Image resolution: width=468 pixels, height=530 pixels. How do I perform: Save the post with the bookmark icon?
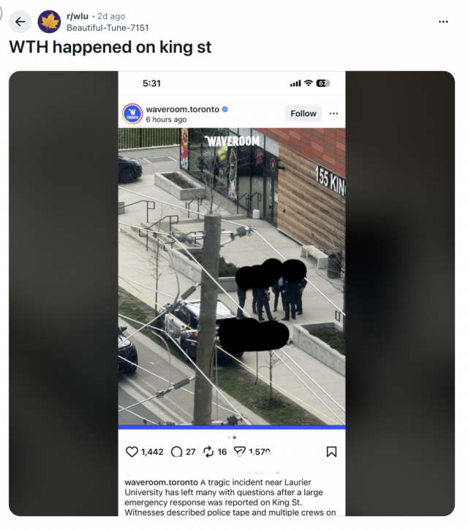click(x=331, y=452)
